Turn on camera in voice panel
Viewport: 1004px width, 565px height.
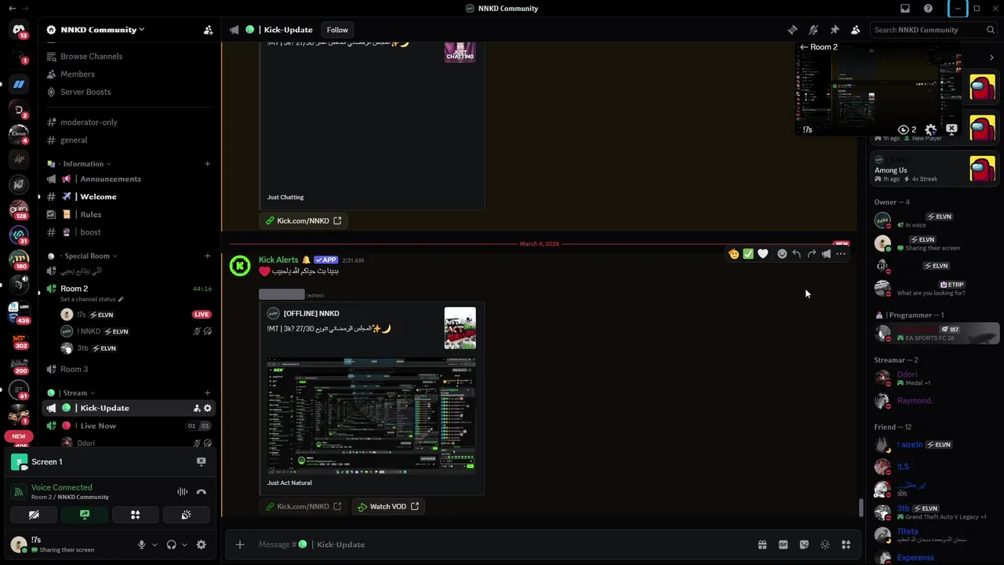click(x=34, y=515)
